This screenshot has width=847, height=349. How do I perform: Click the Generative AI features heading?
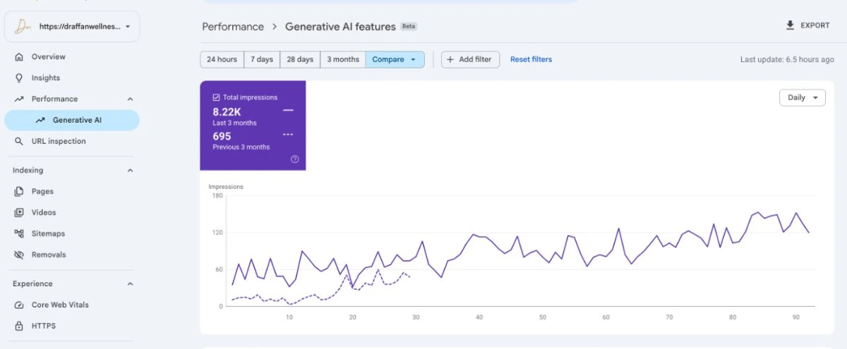(x=340, y=27)
